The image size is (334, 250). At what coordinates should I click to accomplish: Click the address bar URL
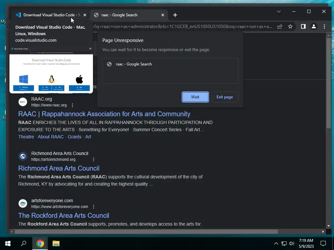point(182,27)
